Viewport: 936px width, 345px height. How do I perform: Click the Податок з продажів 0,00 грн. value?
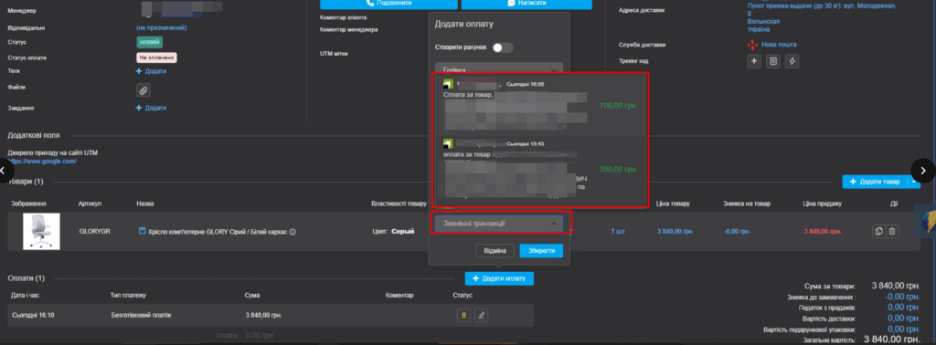coord(904,308)
